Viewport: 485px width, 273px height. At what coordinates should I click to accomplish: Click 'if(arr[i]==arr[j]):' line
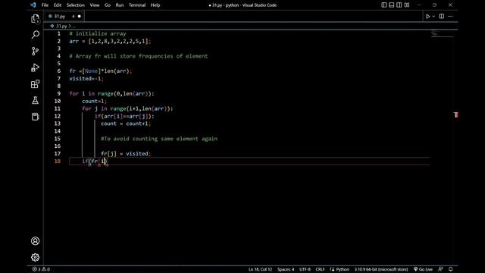124,116
